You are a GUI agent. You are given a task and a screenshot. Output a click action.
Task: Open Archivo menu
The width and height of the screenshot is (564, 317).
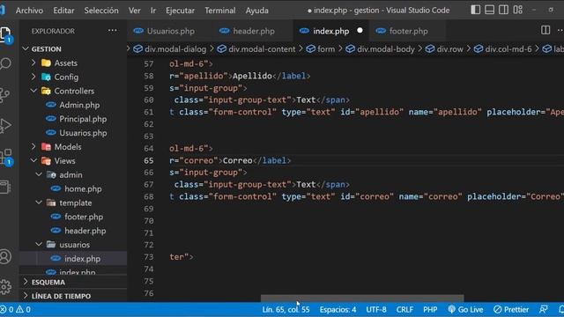(29, 11)
